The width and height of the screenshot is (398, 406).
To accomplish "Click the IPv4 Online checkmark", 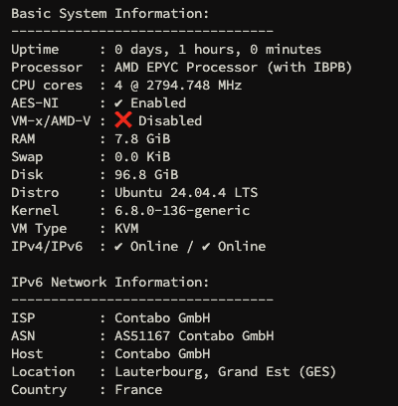I will point(118,247).
